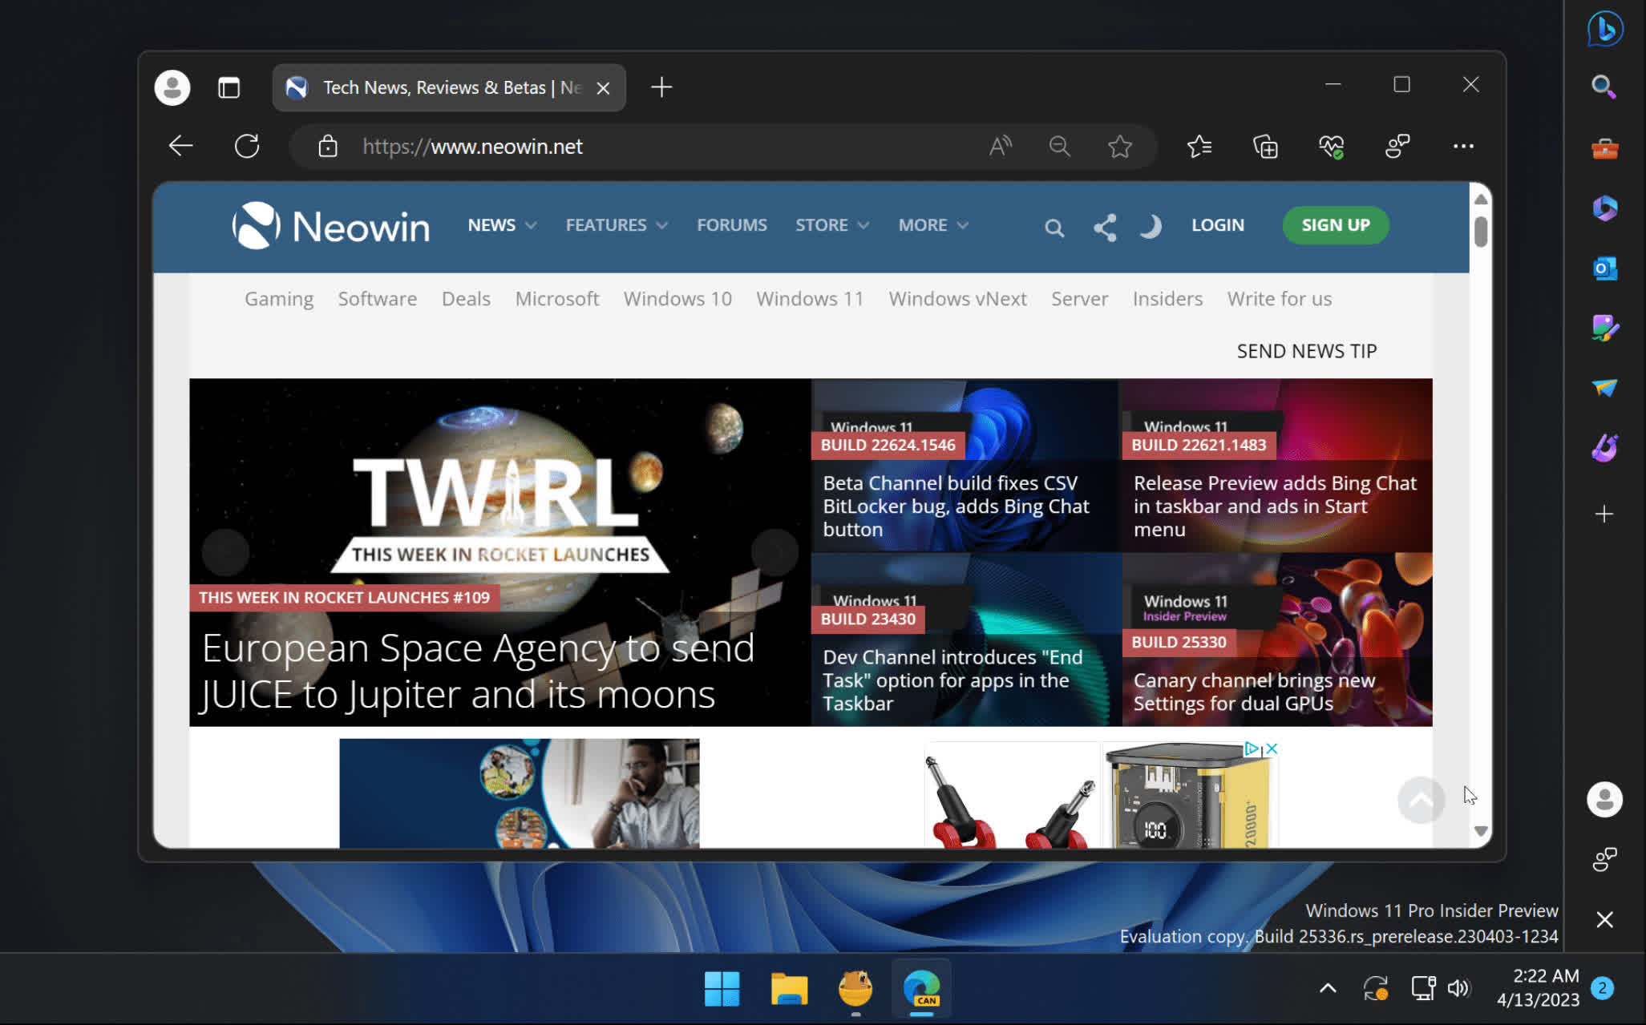Close the Tech News, Reviews & Betas tab

[x=604, y=88]
